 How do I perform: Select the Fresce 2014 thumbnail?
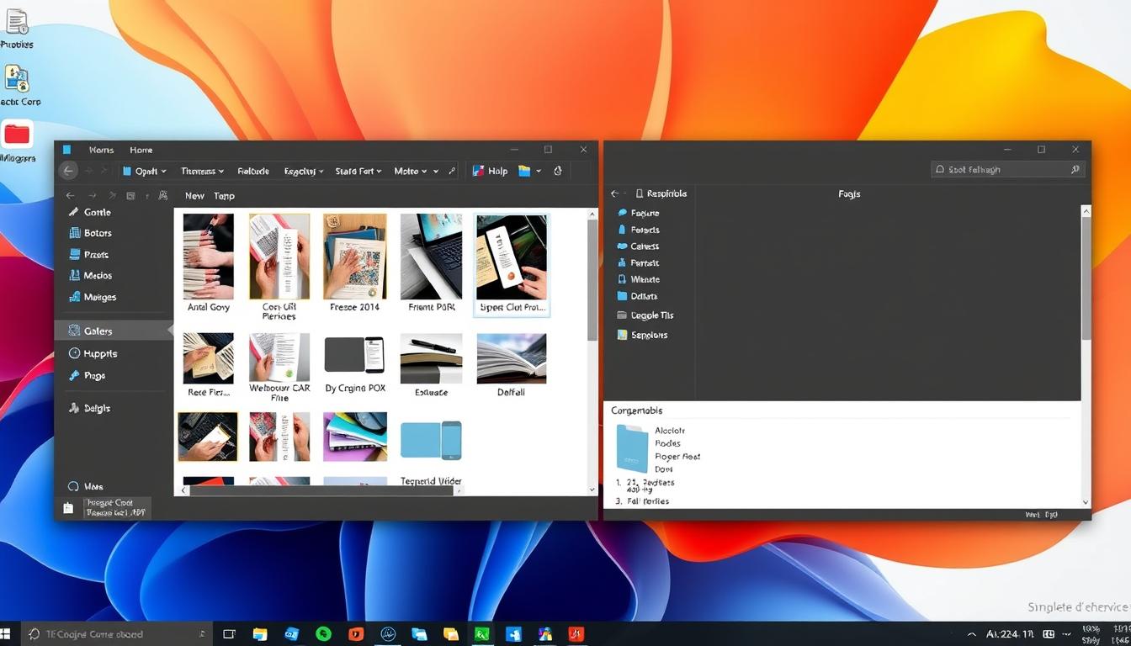(x=355, y=257)
